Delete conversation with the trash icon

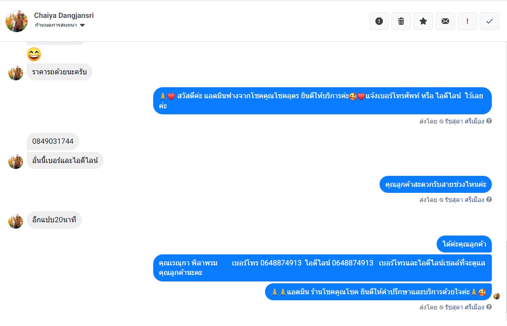[401, 21]
